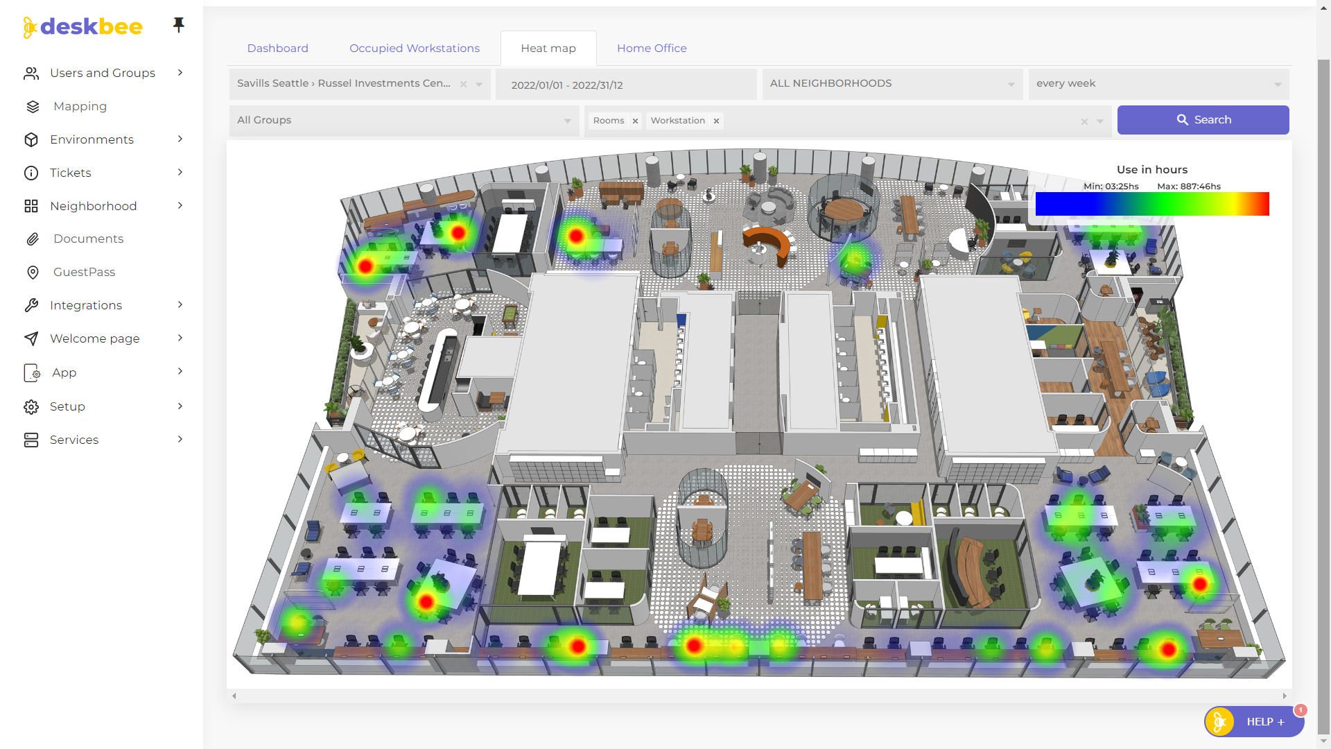Switch to Occupied Workstations tab
This screenshot has width=1331, height=749.
(415, 48)
